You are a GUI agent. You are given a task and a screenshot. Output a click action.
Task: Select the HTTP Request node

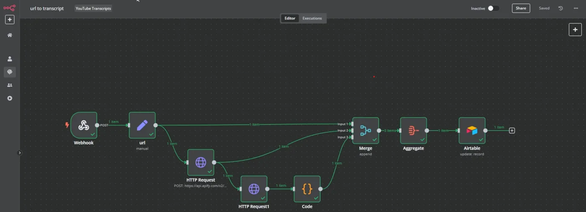coord(201,162)
